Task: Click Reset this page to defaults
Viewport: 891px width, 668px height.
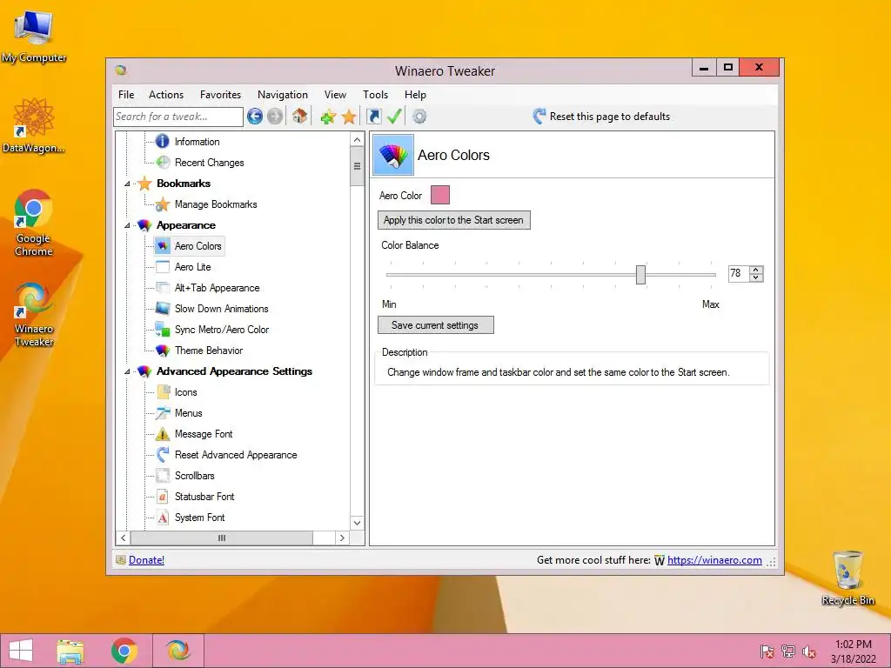Action: coord(601,117)
